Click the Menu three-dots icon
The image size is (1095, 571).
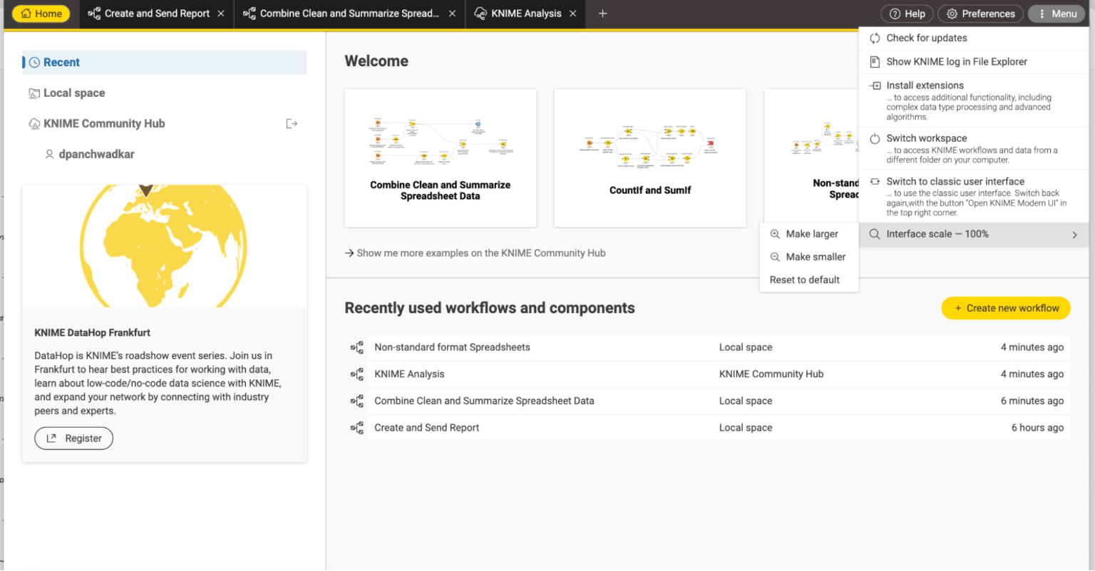pyautogui.click(x=1042, y=14)
